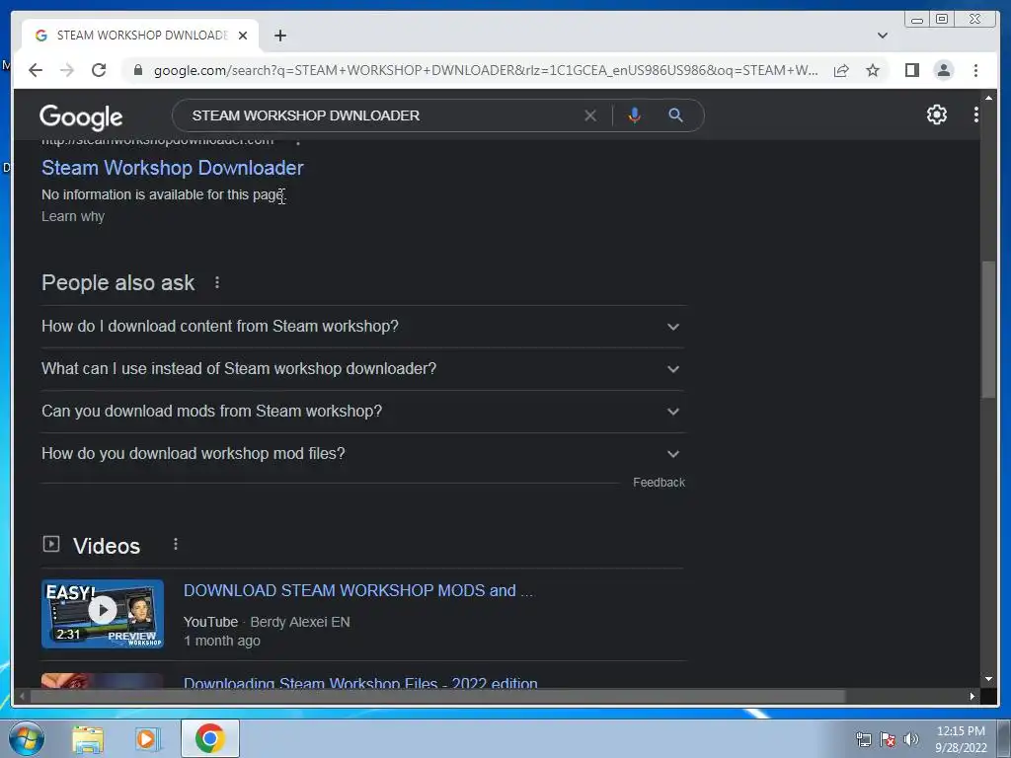Share this page from the address bar
This screenshot has height=758, width=1011.
pos(841,70)
